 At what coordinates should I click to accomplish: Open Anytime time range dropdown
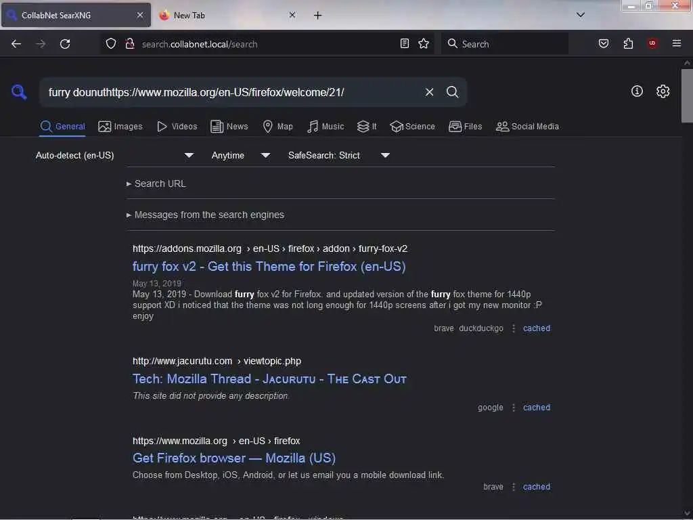point(240,155)
